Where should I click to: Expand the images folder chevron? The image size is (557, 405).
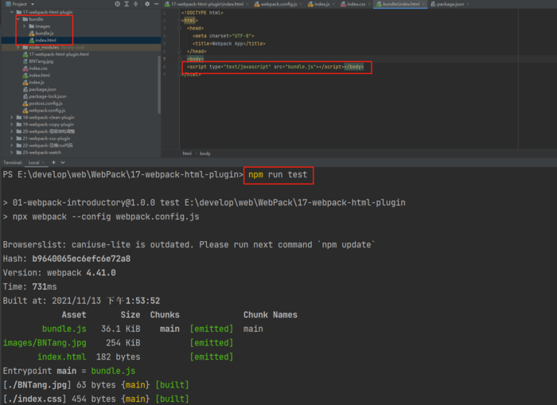24,26
